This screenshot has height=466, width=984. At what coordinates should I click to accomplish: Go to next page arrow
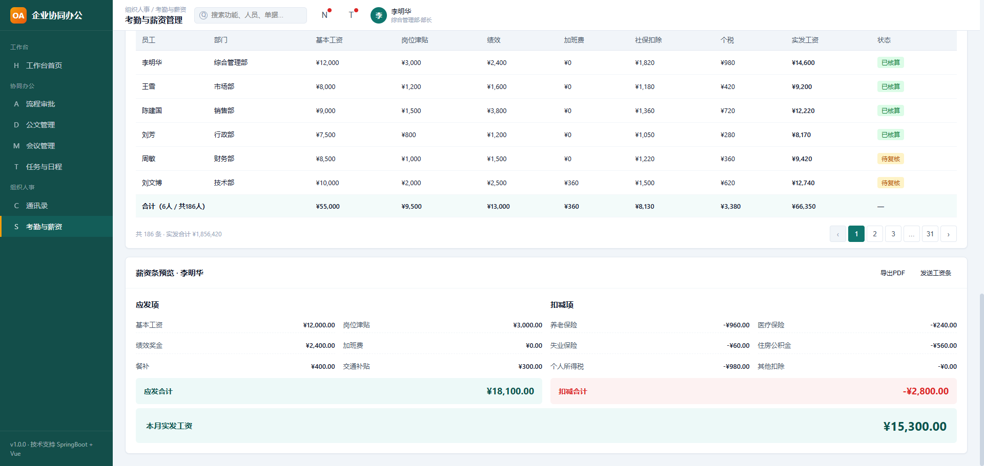point(949,234)
